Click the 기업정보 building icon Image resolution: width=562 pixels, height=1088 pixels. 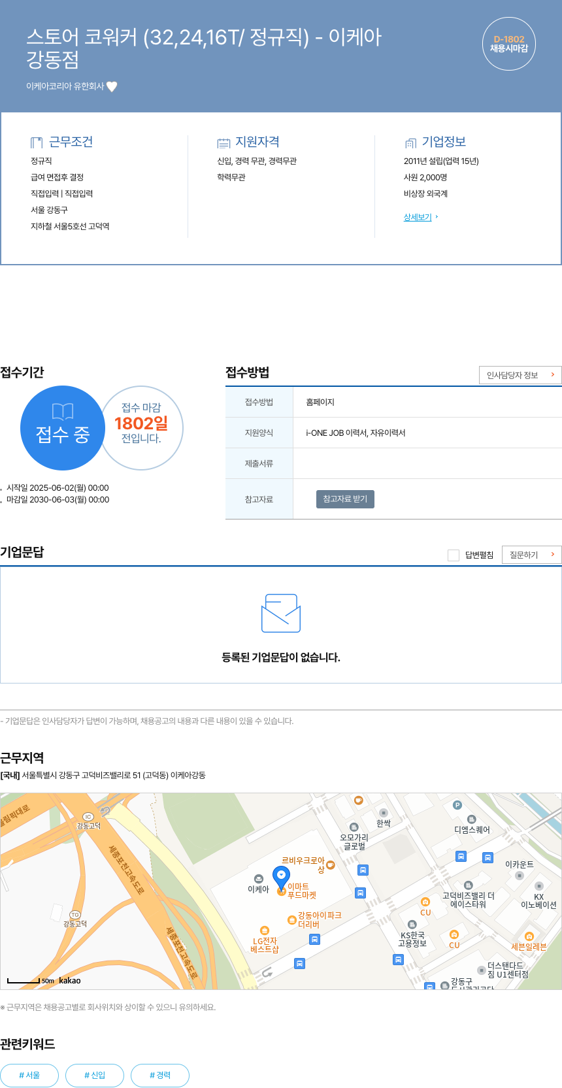[410, 142]
